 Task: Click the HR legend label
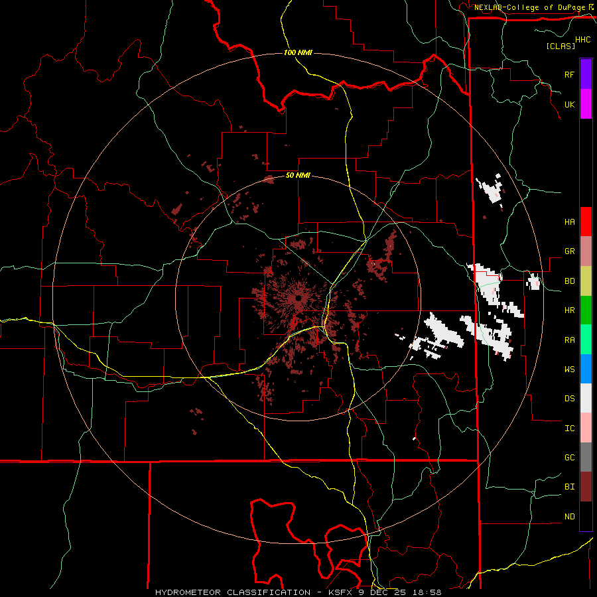(x=569, y=310)
